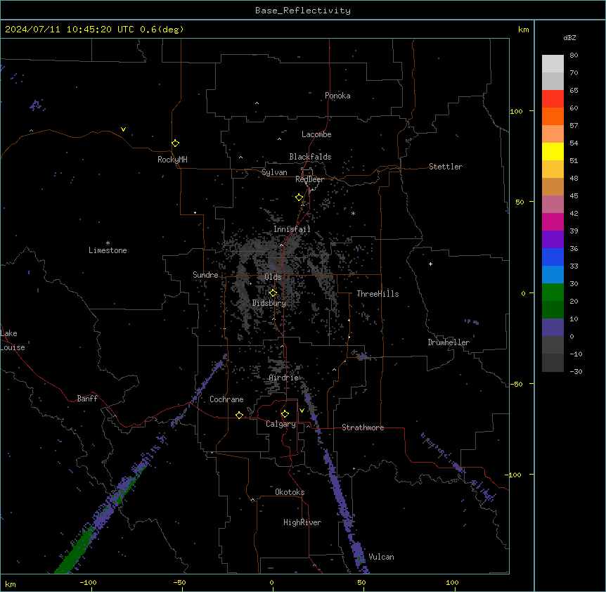Click the Cochrane town label
Image resolution: width=606 pixels, height=592 pixels.
pos(226,399)
